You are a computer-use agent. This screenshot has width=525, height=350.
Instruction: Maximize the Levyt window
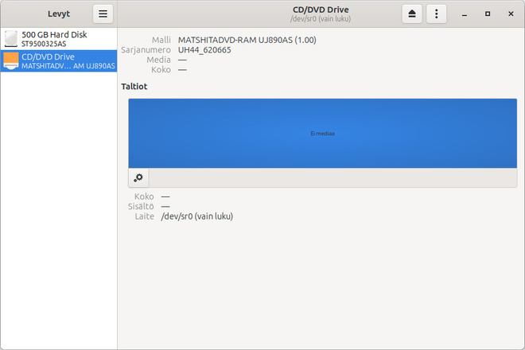(488, 14)
